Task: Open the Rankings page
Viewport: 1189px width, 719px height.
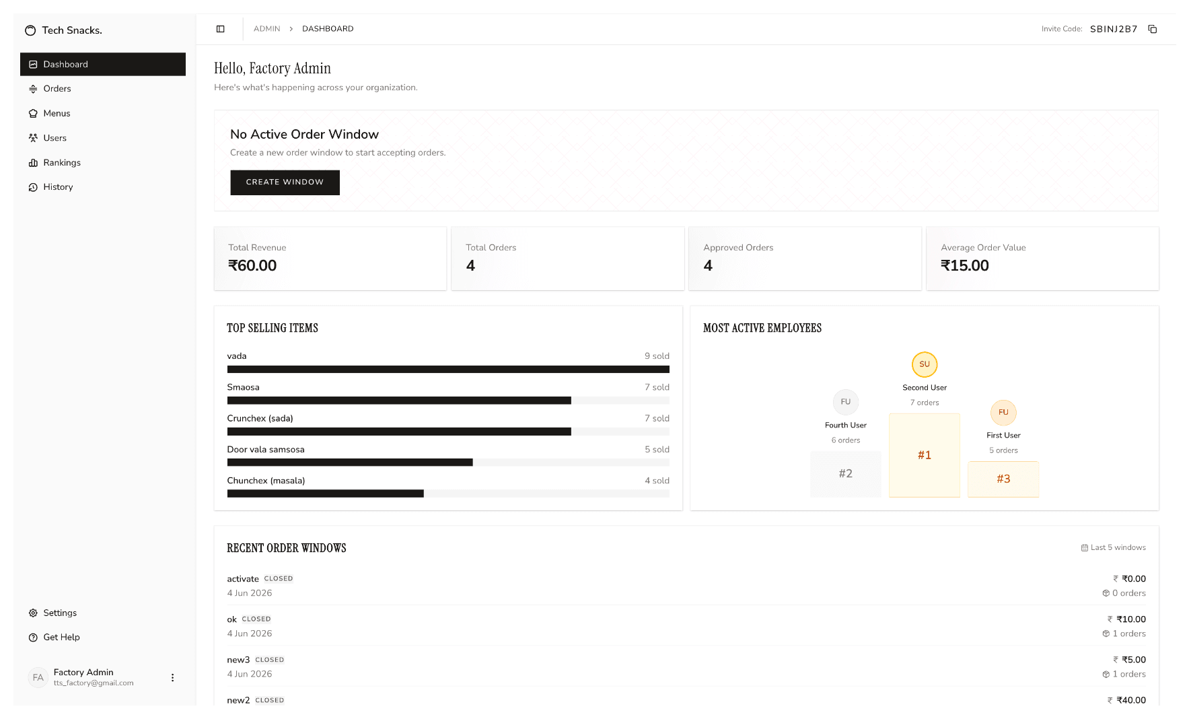Action: [x=103, y=163]
